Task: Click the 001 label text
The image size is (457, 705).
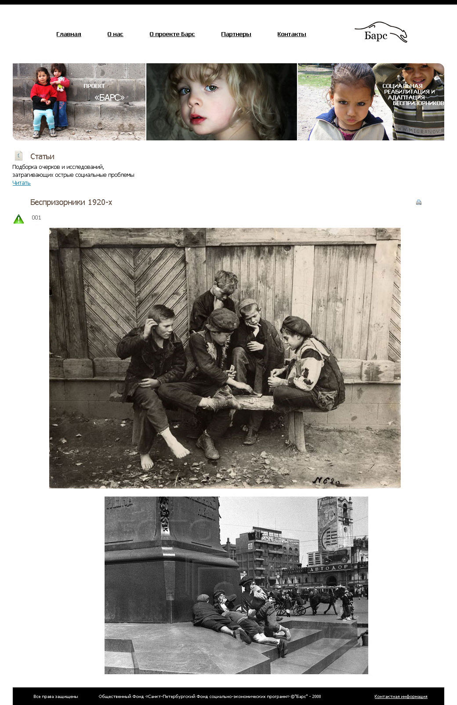Action: coord(36,218)
